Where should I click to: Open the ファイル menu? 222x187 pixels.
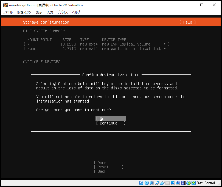pyautogui.click(x=8, y=12)
